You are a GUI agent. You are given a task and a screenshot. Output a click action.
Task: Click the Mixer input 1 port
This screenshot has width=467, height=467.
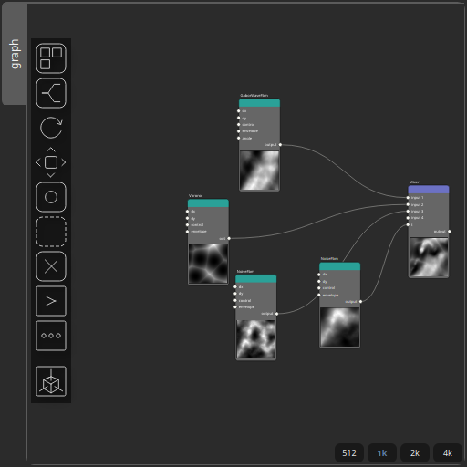coord(408,198)
